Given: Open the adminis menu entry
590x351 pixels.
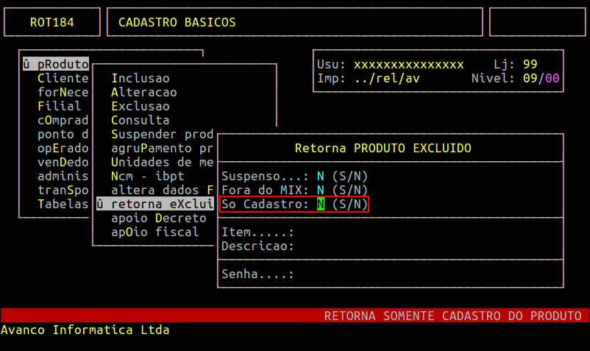Looking at the screenshot, I should click(63, 176).
